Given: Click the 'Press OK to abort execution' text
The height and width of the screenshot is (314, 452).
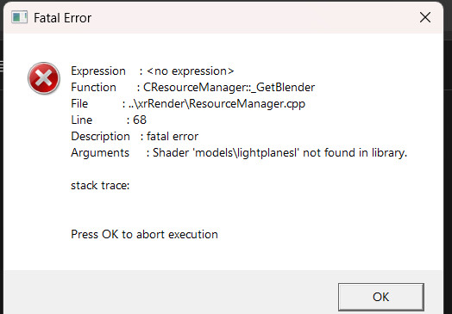Looking at the screenshot, I should (144, 234).
